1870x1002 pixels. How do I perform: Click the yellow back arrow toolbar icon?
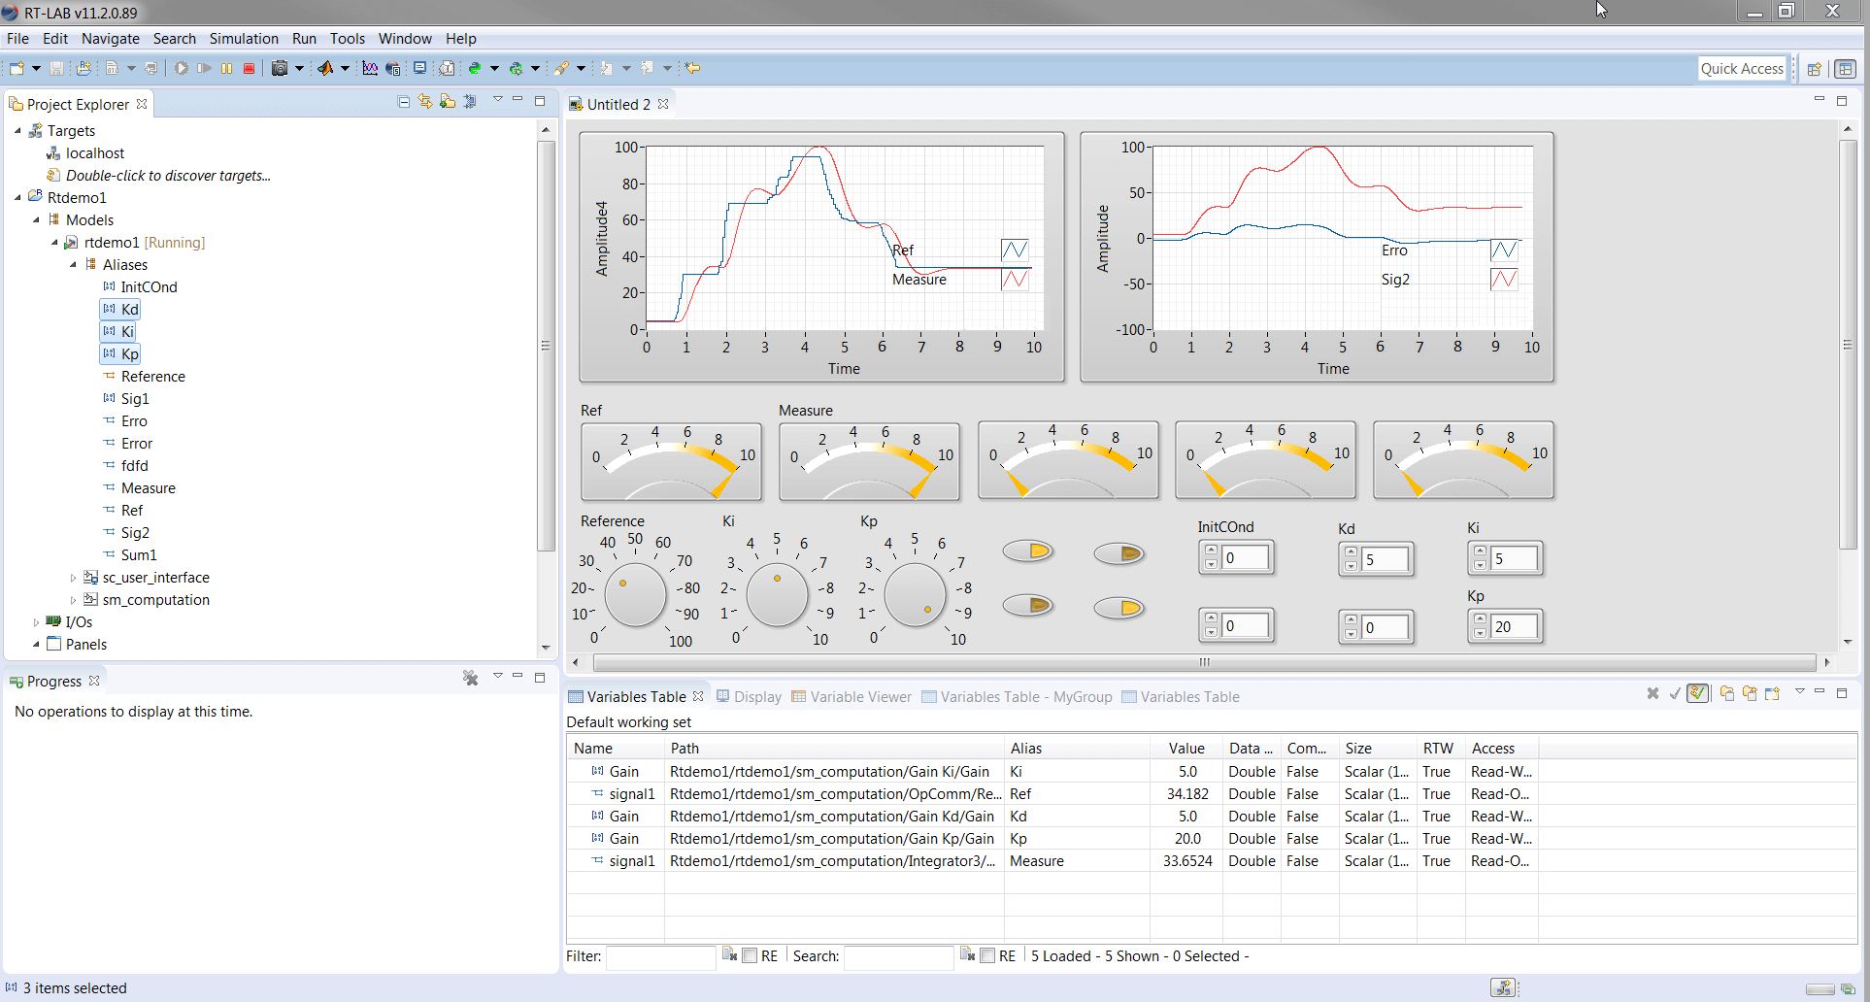pos(693,68)
